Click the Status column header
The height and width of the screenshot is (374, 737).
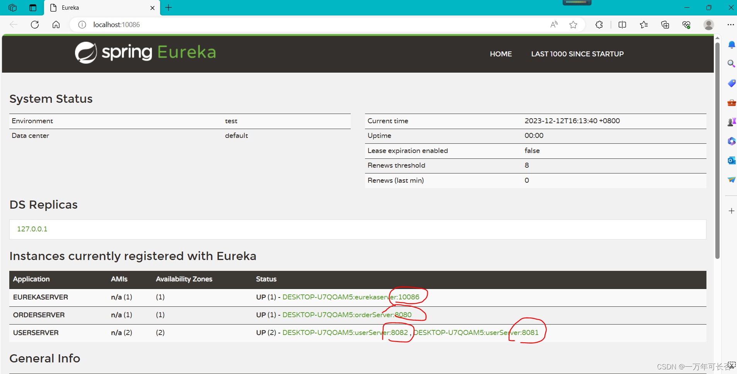tap(266, 279)
